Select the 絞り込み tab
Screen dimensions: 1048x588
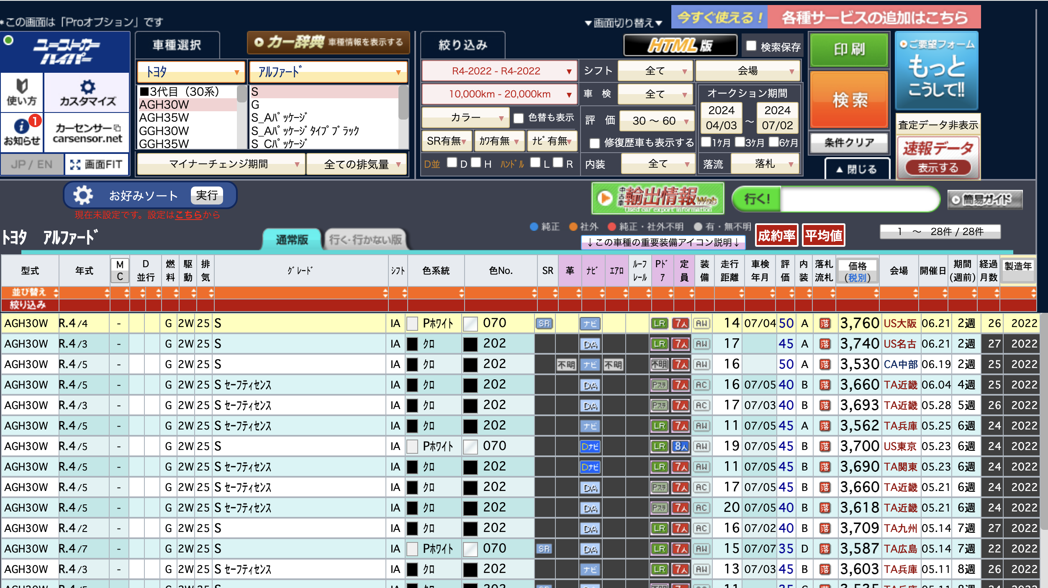pos(463,45)
